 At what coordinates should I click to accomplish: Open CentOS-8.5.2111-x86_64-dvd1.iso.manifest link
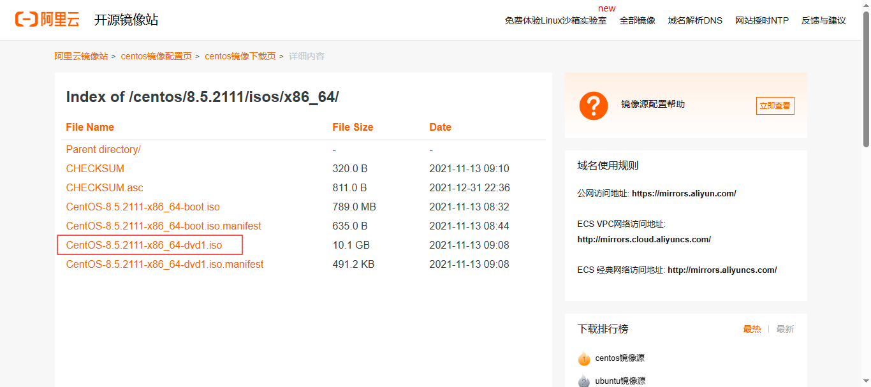click(165, 264)
